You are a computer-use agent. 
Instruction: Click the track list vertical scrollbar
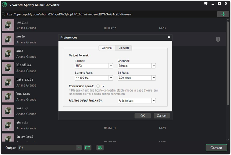point(227,63)
